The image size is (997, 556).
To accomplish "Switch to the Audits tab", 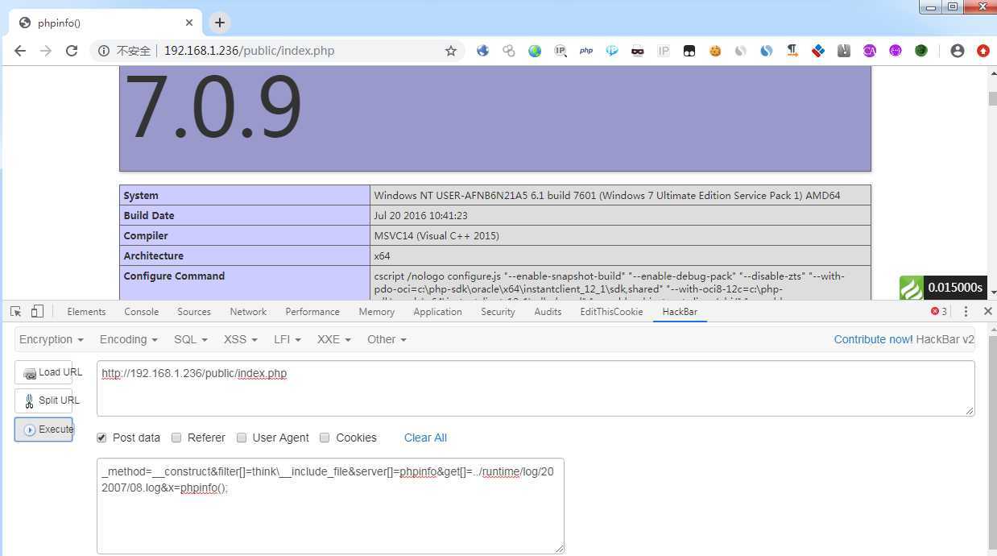I will [548, 312].
